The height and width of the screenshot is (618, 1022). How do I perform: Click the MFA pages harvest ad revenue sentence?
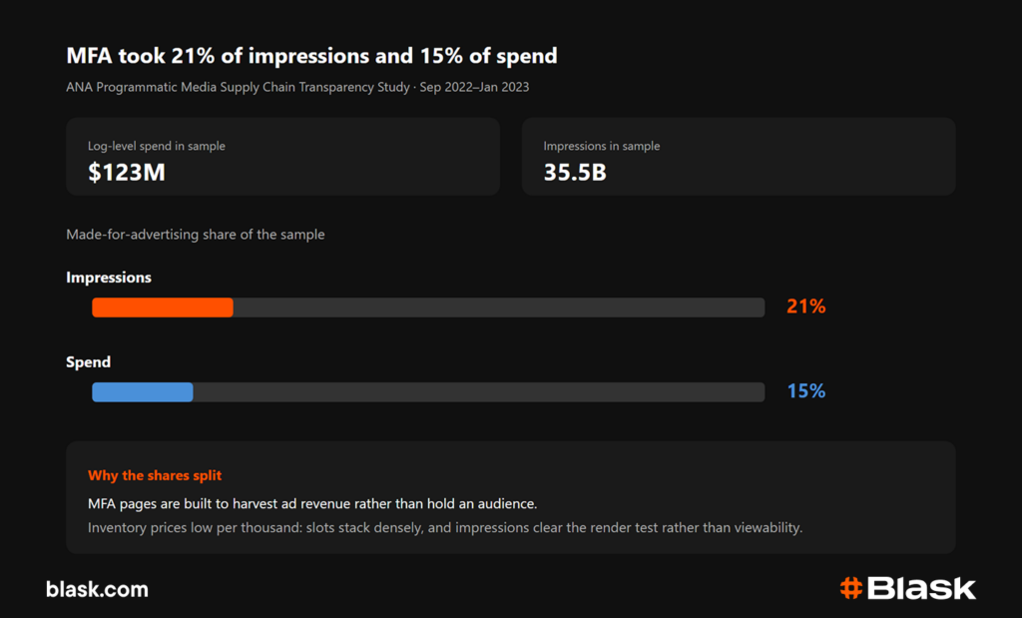coord(312,504)
